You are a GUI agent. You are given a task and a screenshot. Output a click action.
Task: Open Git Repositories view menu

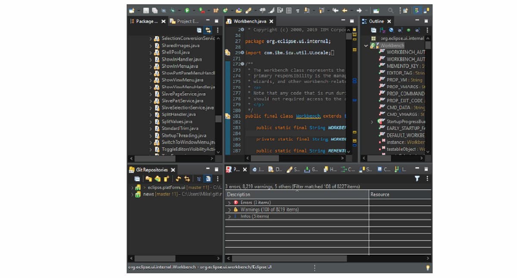218,179
